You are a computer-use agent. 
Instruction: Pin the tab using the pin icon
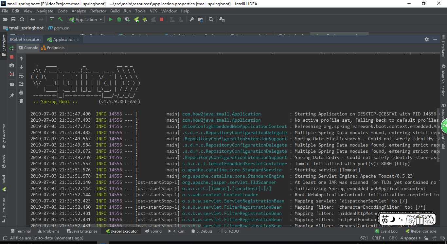12,96
